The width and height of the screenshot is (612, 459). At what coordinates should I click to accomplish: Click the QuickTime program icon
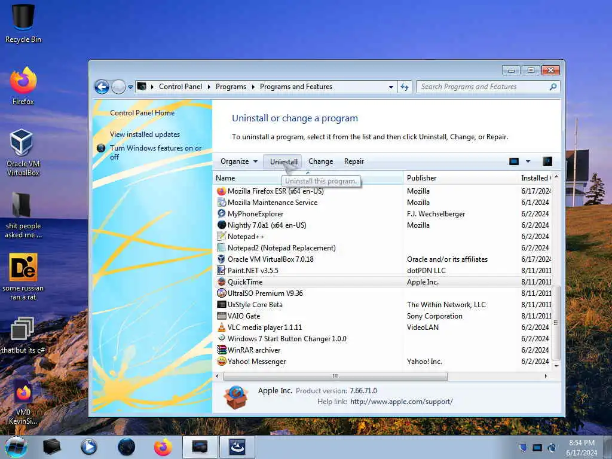[221, 282]
